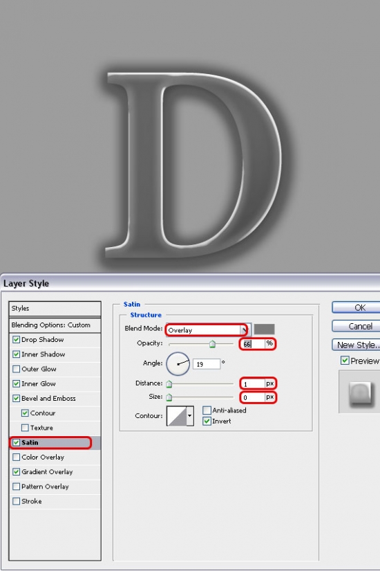The image size is (380, 571).
Task: Toggle the Preview checkbox
Action: pos(345,361)
